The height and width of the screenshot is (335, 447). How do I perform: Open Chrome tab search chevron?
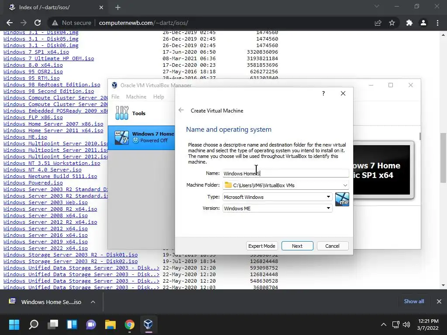pyautogui.click(x=377, y=6)
